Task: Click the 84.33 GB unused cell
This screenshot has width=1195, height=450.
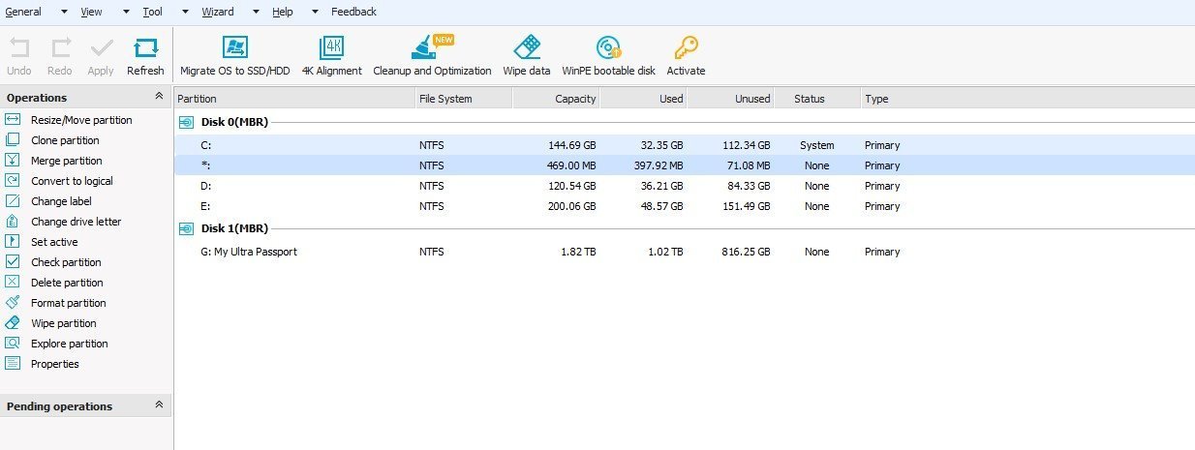Action: coord(750,186)
